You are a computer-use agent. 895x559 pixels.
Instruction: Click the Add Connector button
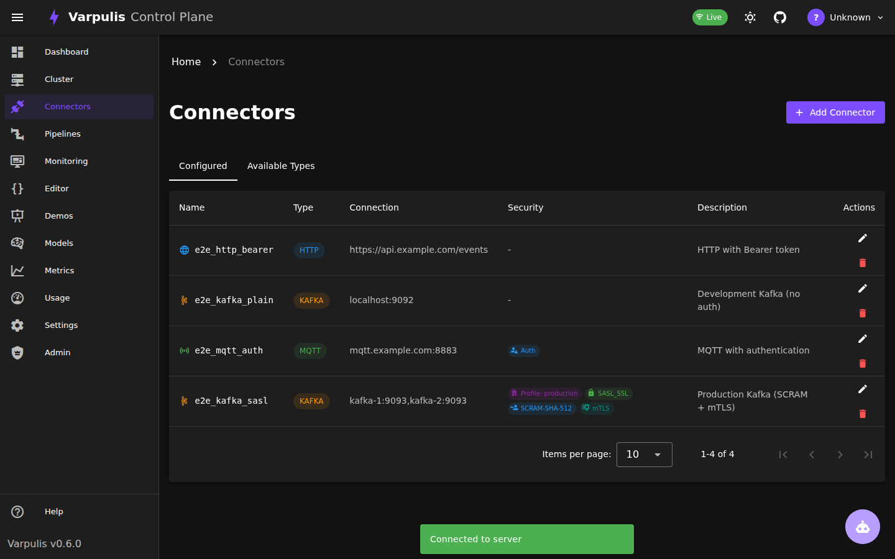[x=835, y=112]
